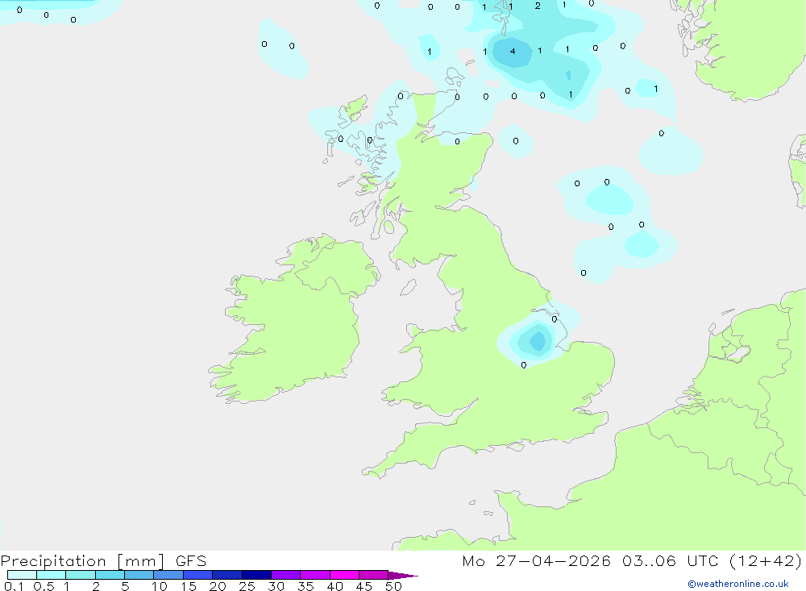Pick the legend swatch between 1 and 2
806x591 pixels.
[81, 575]
